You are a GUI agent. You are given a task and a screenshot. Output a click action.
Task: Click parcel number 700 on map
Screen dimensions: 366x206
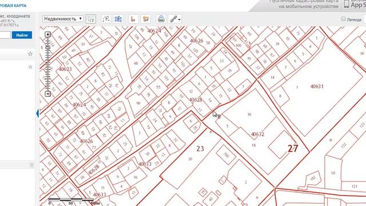[x=226, y=154]
